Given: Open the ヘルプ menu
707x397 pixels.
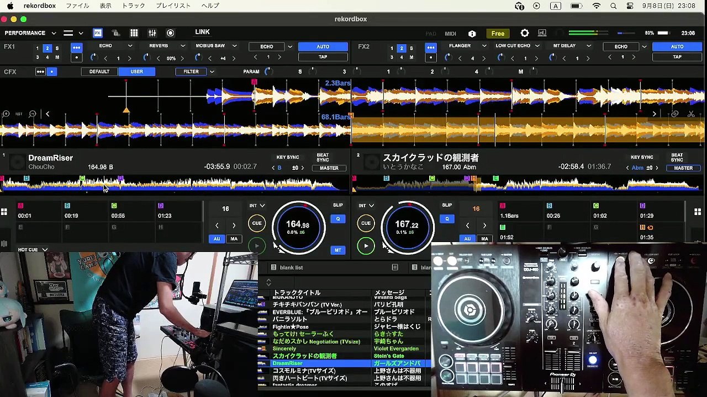Looking at the screenshot, I should [210, 6].
